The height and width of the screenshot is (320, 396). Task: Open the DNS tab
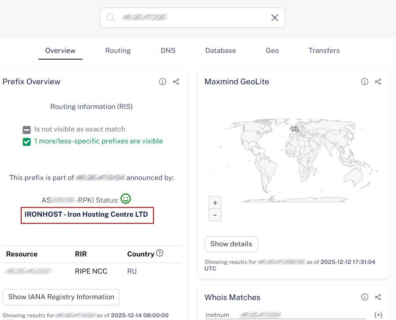coord(168,51)
